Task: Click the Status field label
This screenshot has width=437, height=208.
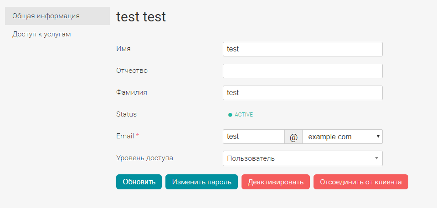Action: pyautogui.click(x=127, y=114)
